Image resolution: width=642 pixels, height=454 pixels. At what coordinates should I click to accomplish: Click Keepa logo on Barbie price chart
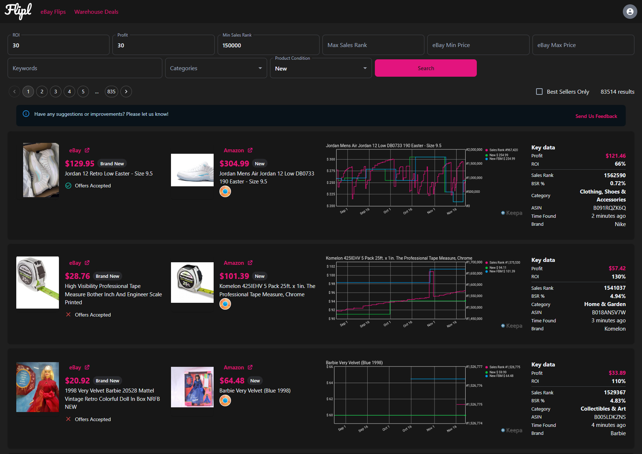tap(512, 430)
